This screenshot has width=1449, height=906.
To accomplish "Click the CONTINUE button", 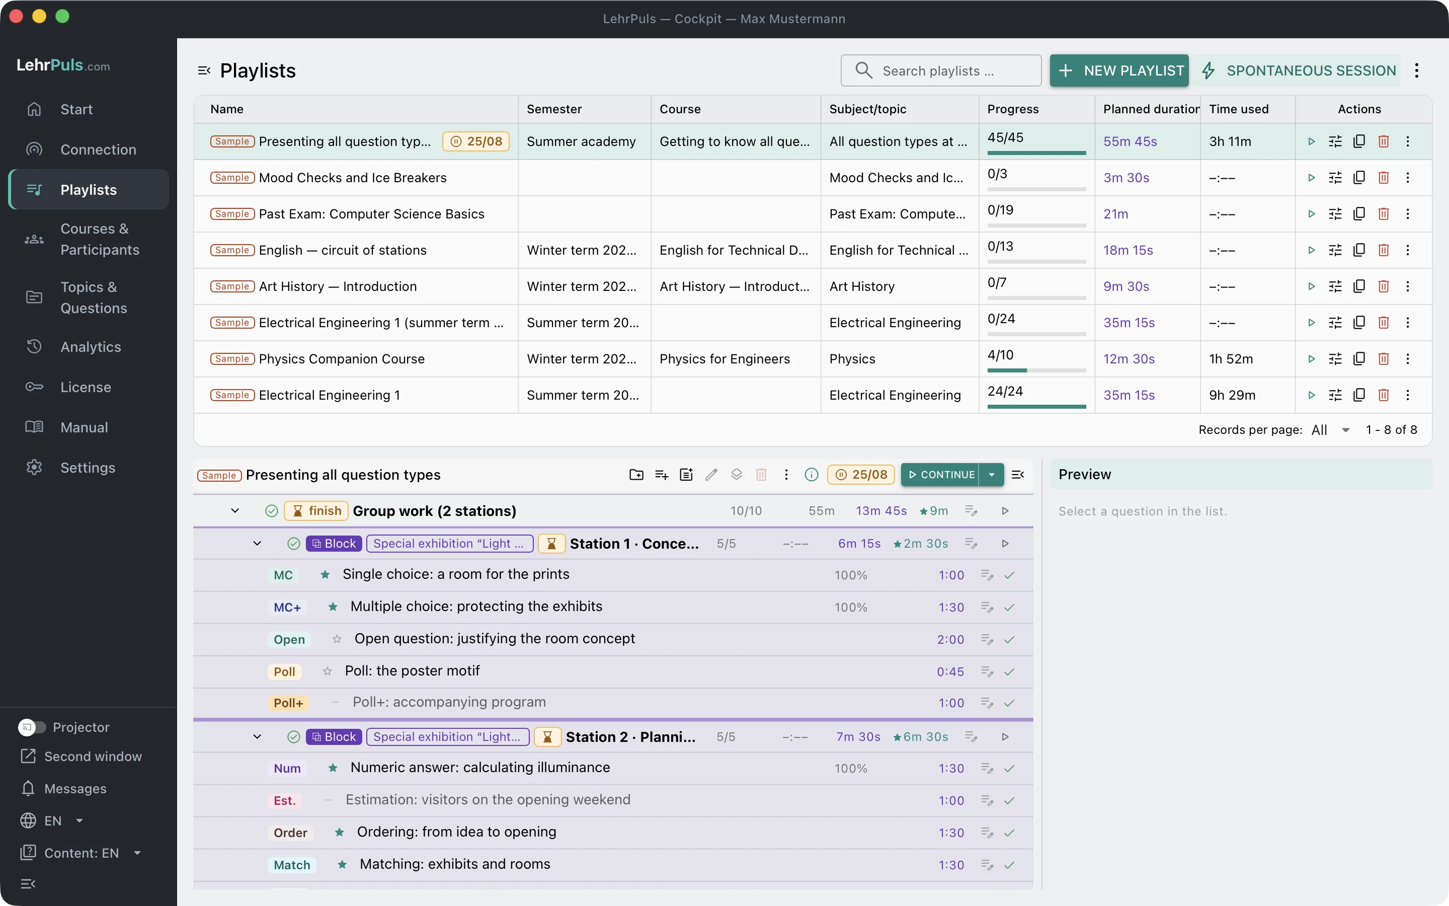I will [x=940, y=475].
